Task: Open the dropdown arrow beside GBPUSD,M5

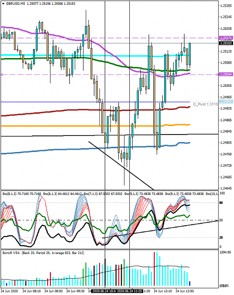Action: point(4,4)
